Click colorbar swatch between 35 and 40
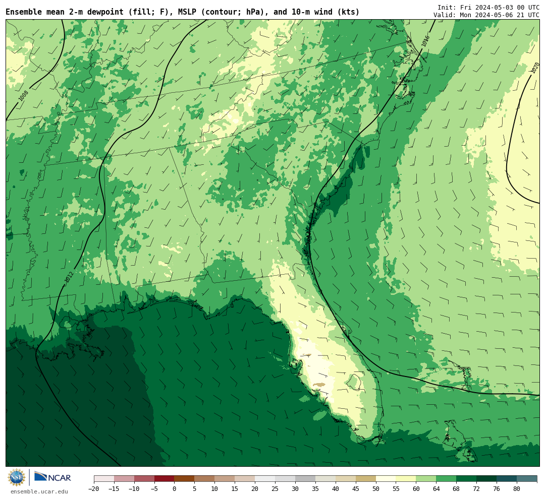 click(325, 479)
